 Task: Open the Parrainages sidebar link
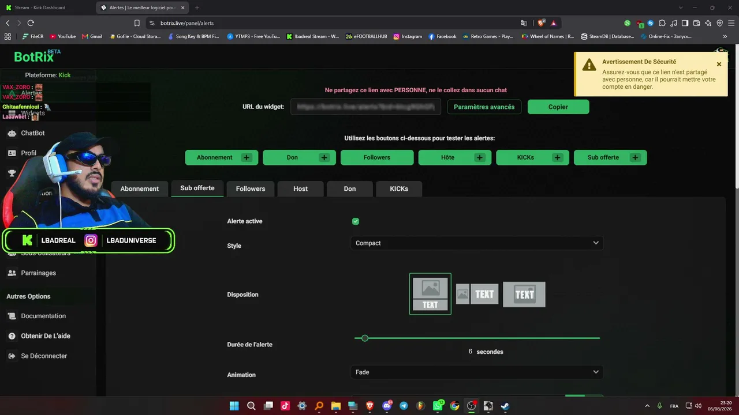[x=38, y=273]
